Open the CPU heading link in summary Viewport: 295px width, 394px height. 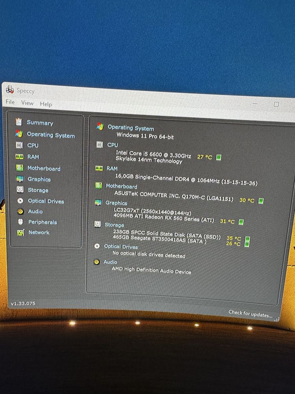[x=112, y=145]
